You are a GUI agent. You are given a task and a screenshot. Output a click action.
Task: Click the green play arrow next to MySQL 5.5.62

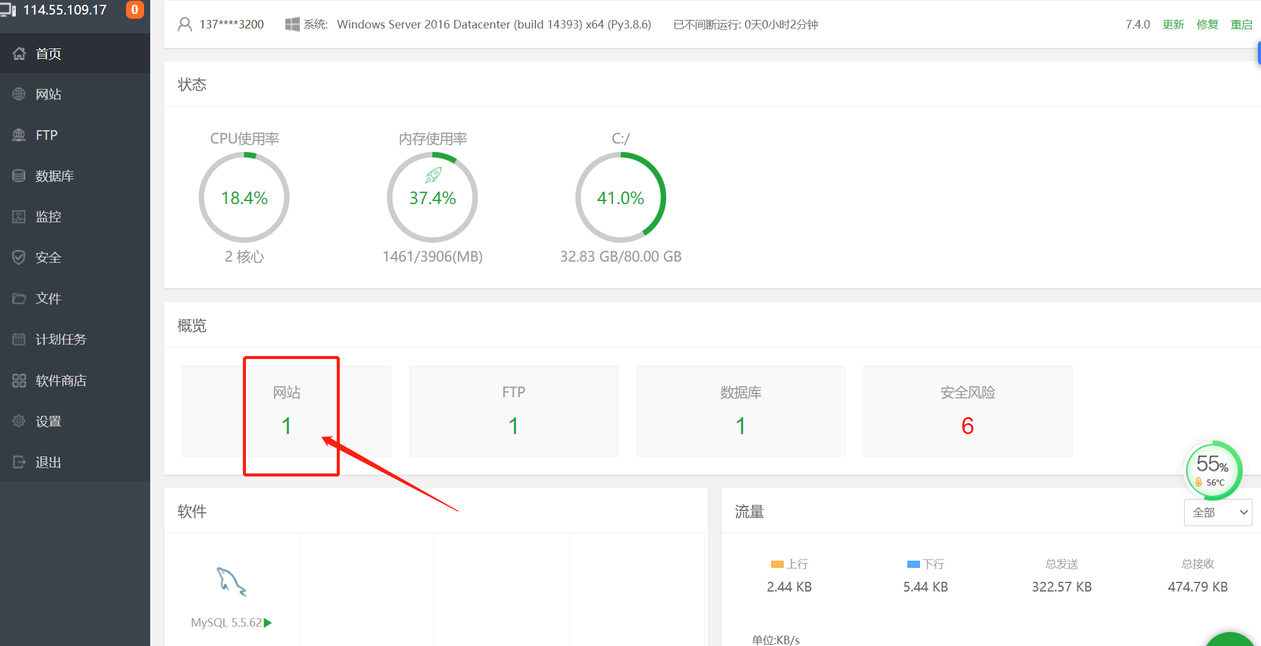pyautogui.click(x=268, y=622)
